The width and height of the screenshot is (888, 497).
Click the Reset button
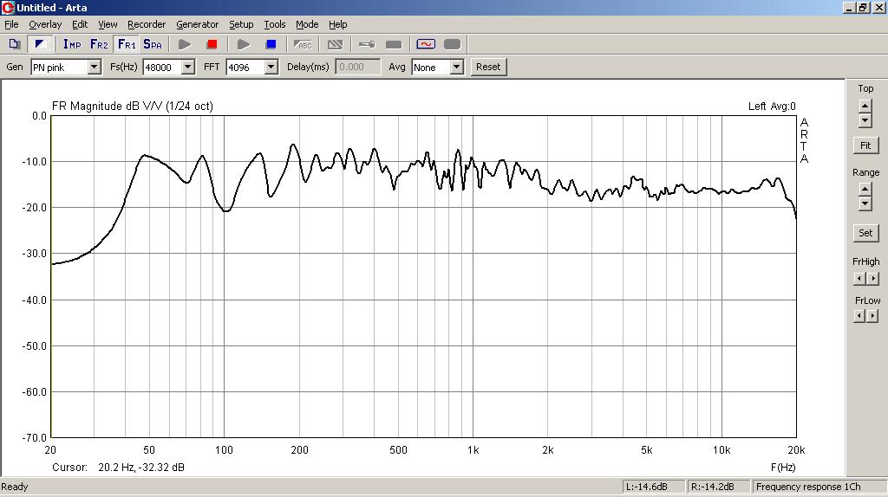pos(488,67)
